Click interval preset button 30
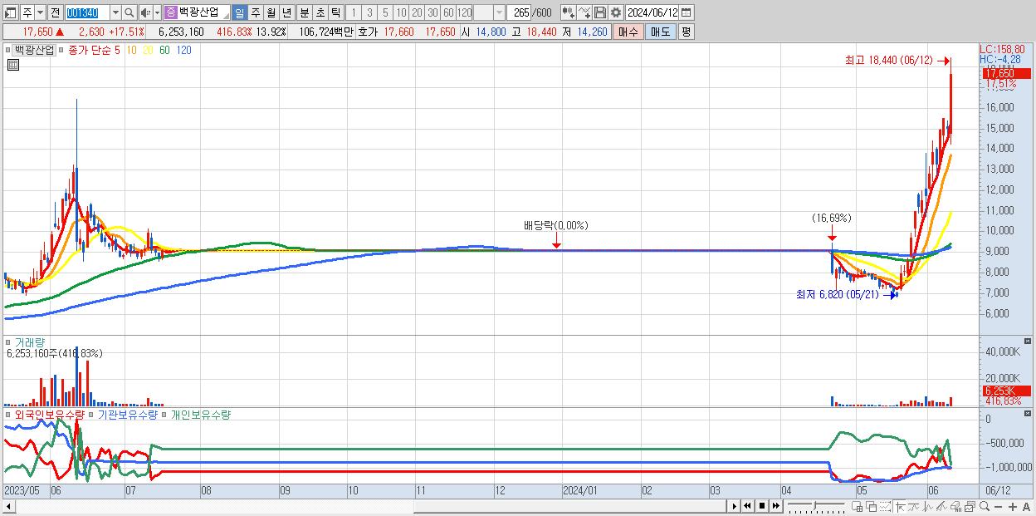The width and height of the screenshot is (1036, 516). pyautogui.click(x=432, y=12)
